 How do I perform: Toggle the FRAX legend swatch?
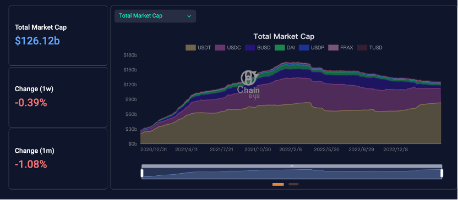point(333,48)
